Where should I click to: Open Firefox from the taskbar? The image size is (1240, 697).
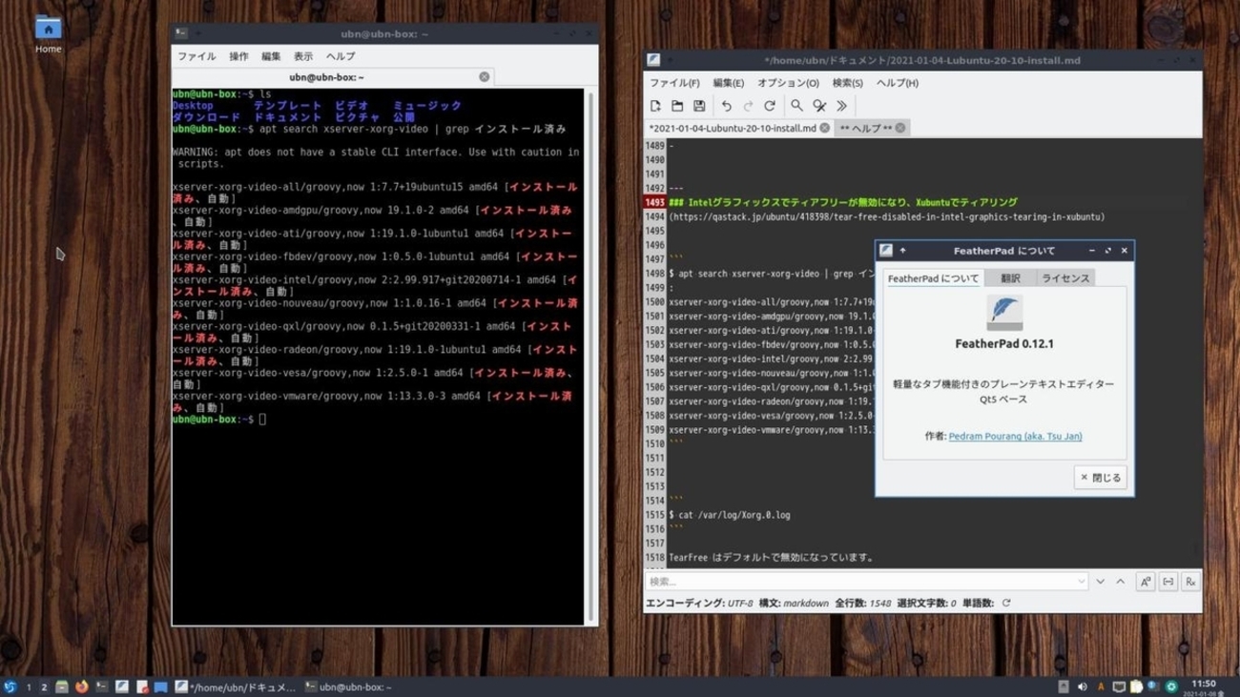81,687
